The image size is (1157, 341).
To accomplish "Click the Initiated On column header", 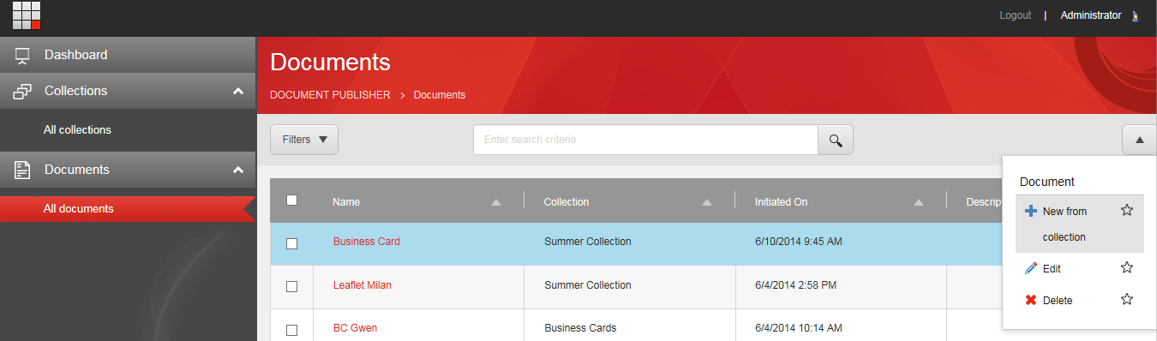I will tap(782, 202).
